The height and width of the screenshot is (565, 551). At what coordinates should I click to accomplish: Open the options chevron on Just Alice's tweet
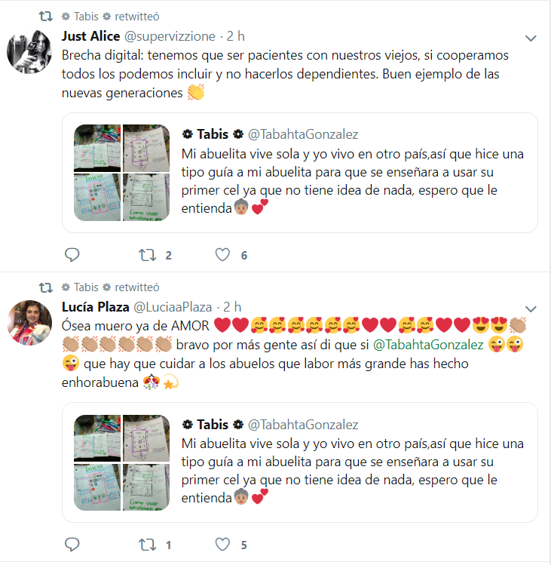[531, 38]
